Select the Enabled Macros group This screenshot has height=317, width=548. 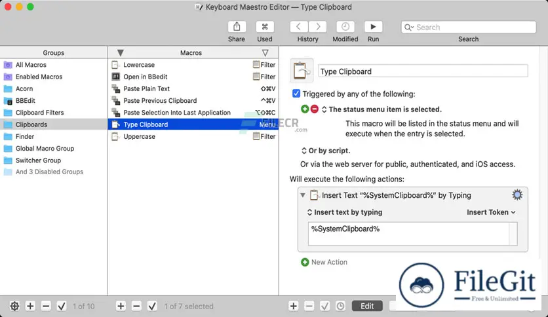54,77
